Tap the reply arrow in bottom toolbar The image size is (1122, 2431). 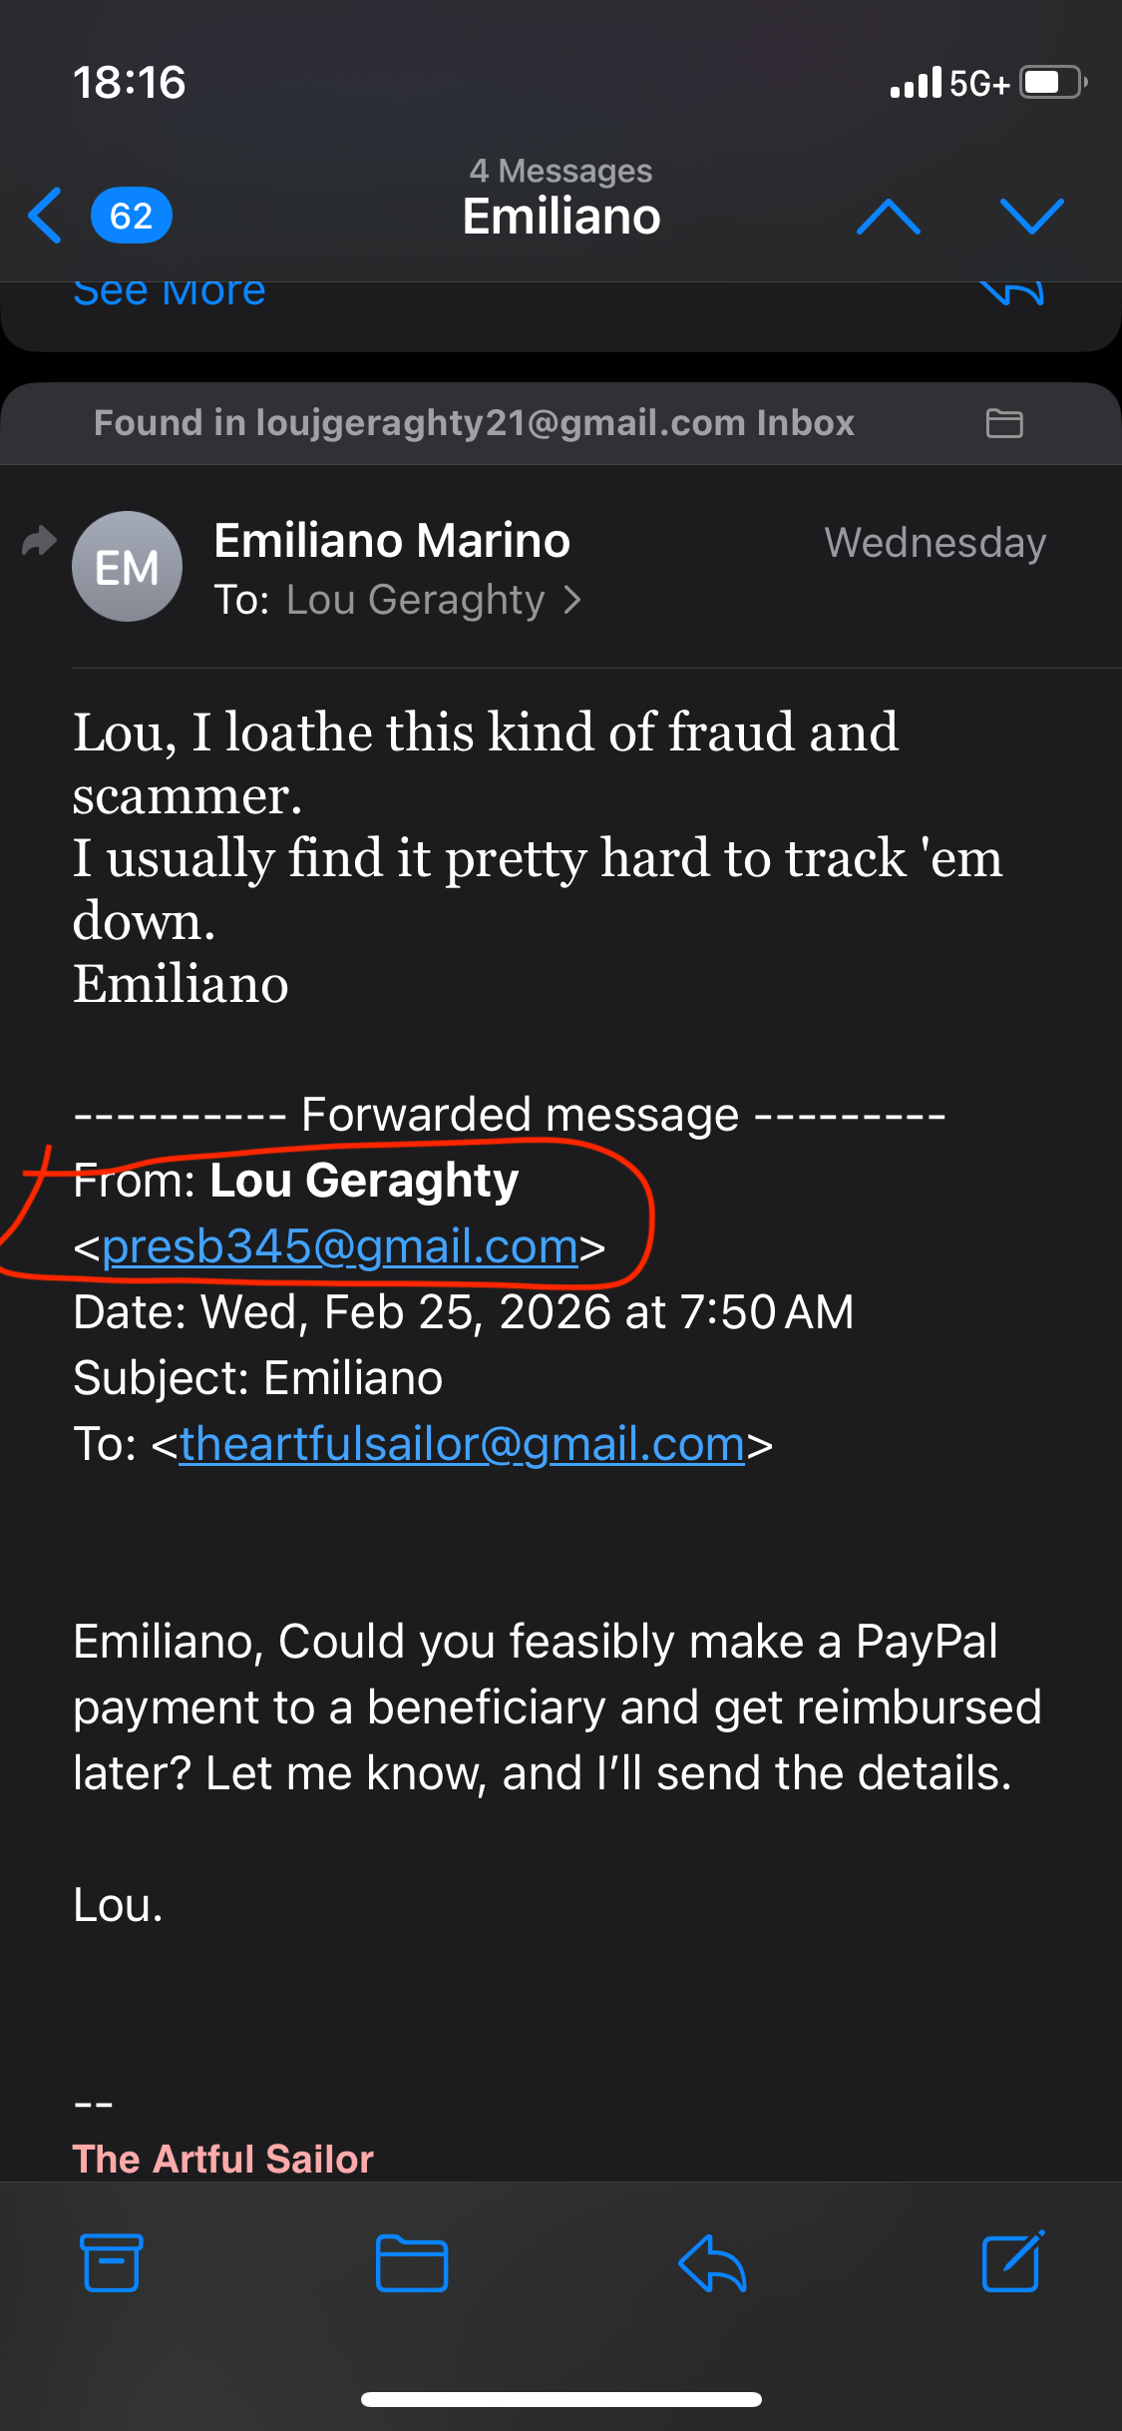point(712,2262)
